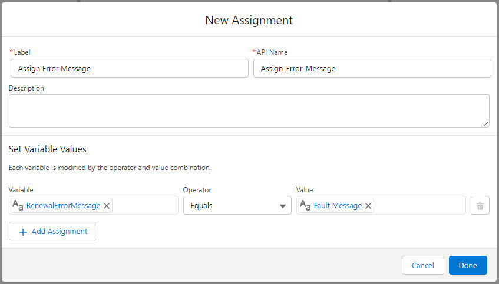499x284 pixels.
Task: Click the New Assignment dialog title
Action: pos(249,20)
